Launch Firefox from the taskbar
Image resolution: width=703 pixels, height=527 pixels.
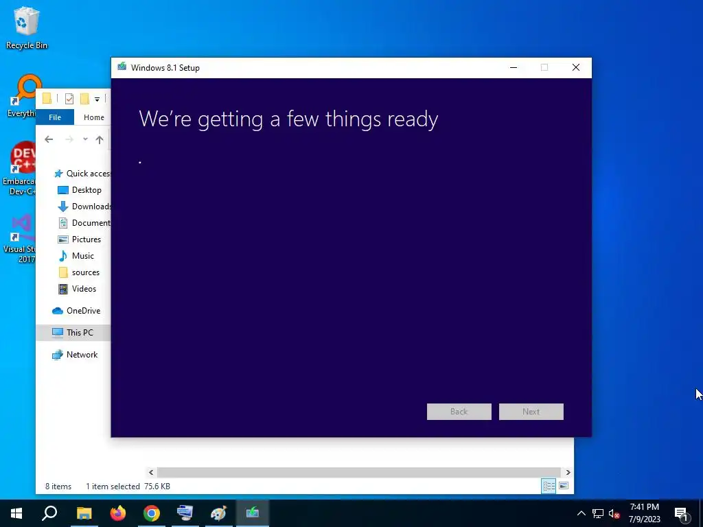(118, 513)
